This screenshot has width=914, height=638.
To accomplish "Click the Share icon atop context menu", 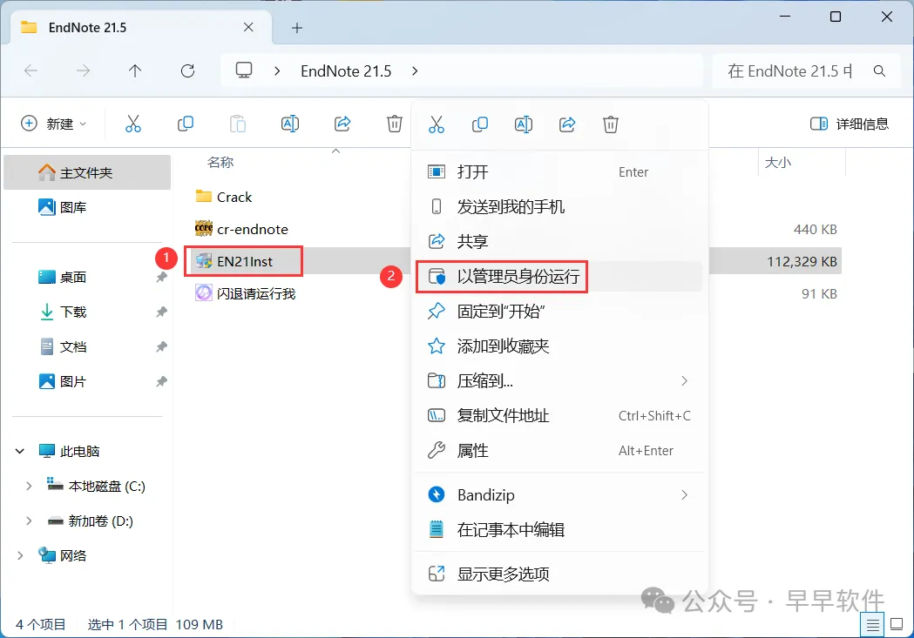I will (x=567, y=124).
